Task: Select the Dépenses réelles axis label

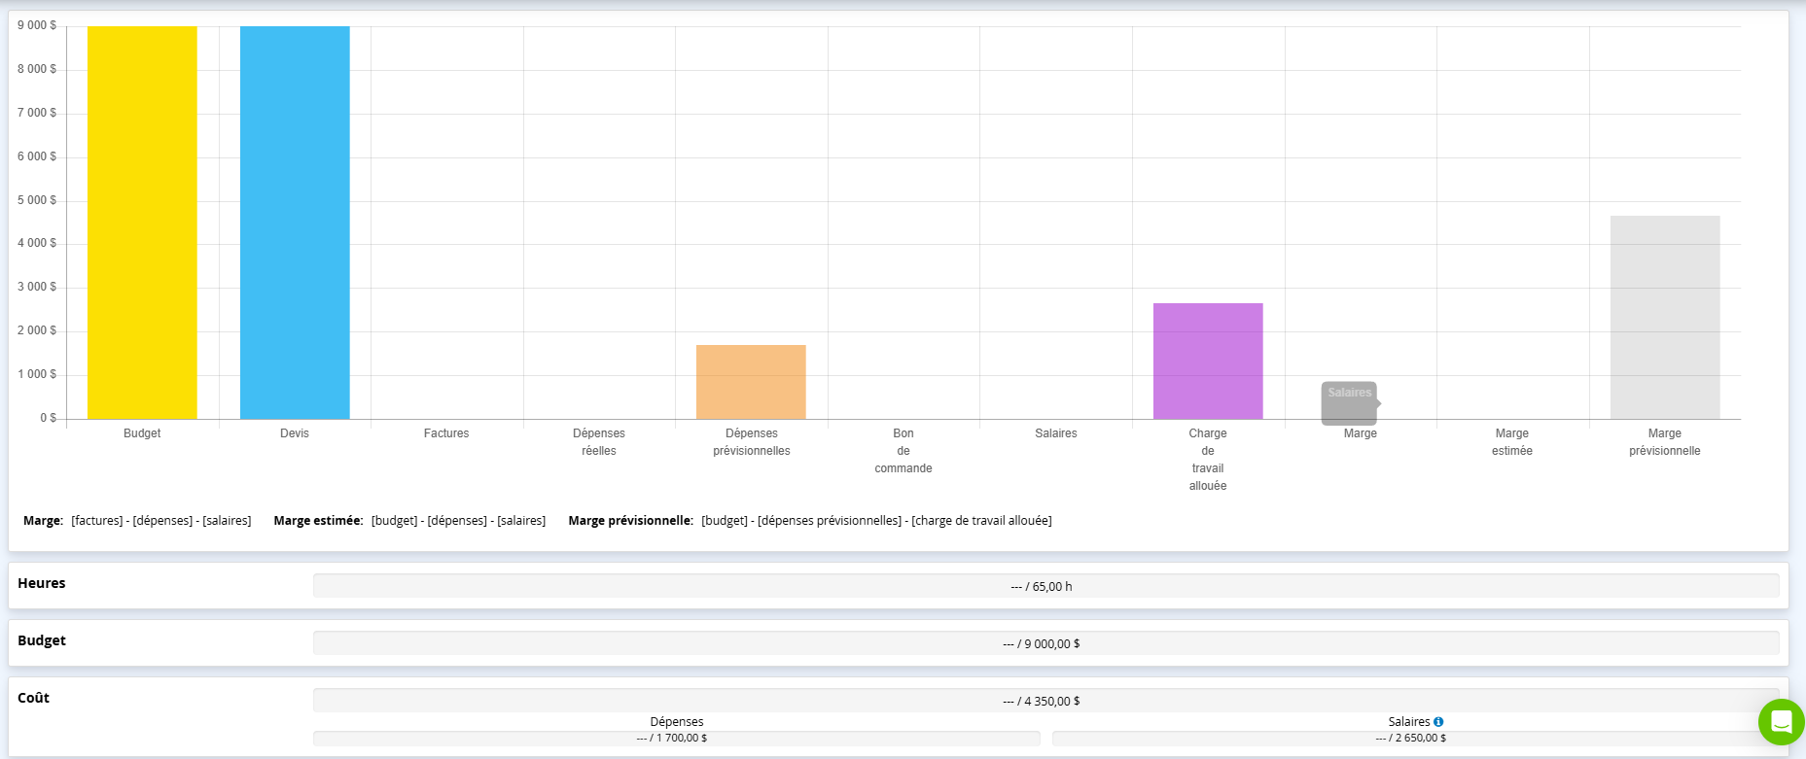Action: (x=599, y=442)
